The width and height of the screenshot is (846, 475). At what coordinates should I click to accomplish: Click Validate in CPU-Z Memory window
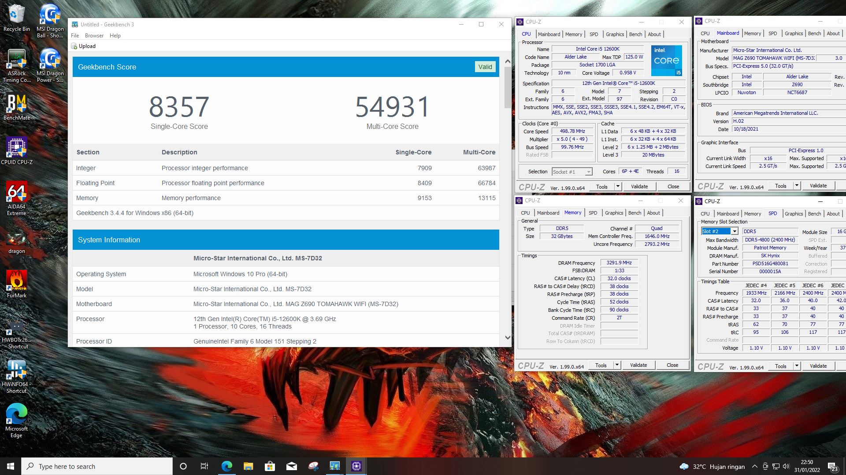(638, 365)
